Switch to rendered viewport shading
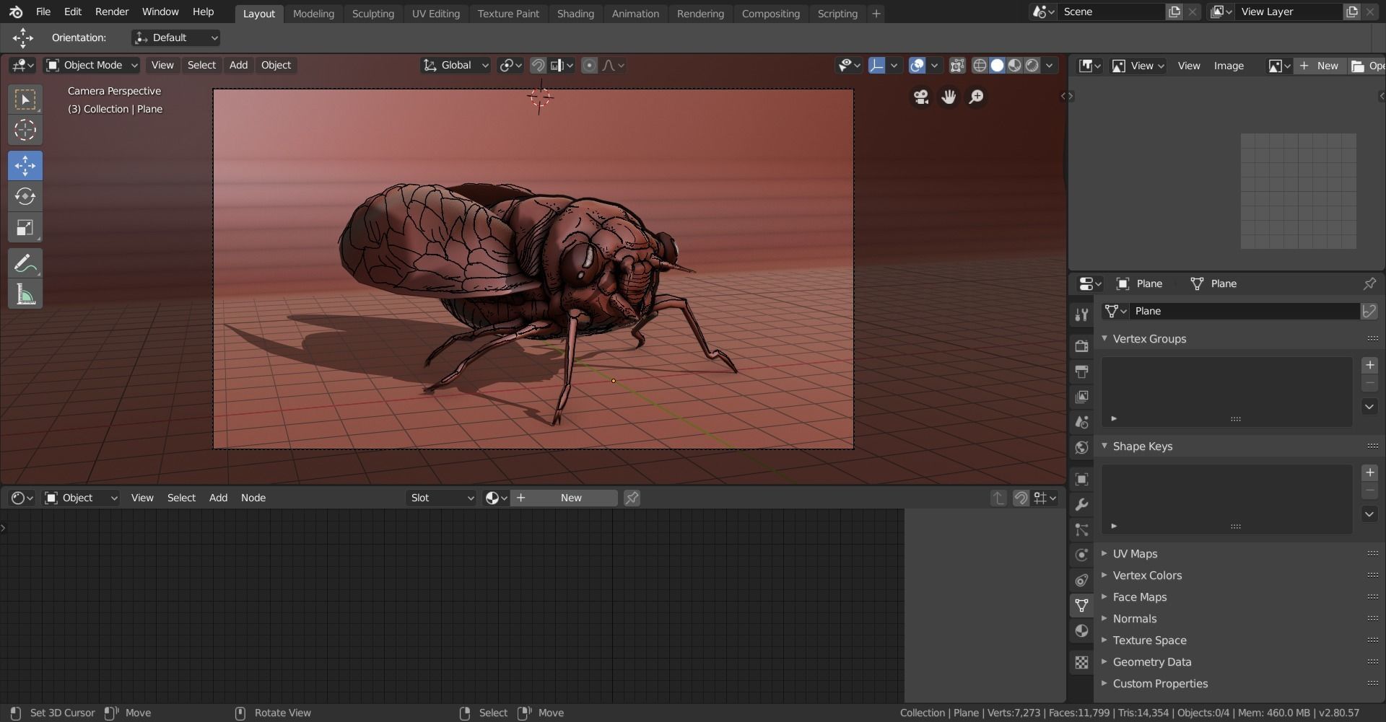Viewport: 1386px width, 722px height. (x=1032, y=65)
